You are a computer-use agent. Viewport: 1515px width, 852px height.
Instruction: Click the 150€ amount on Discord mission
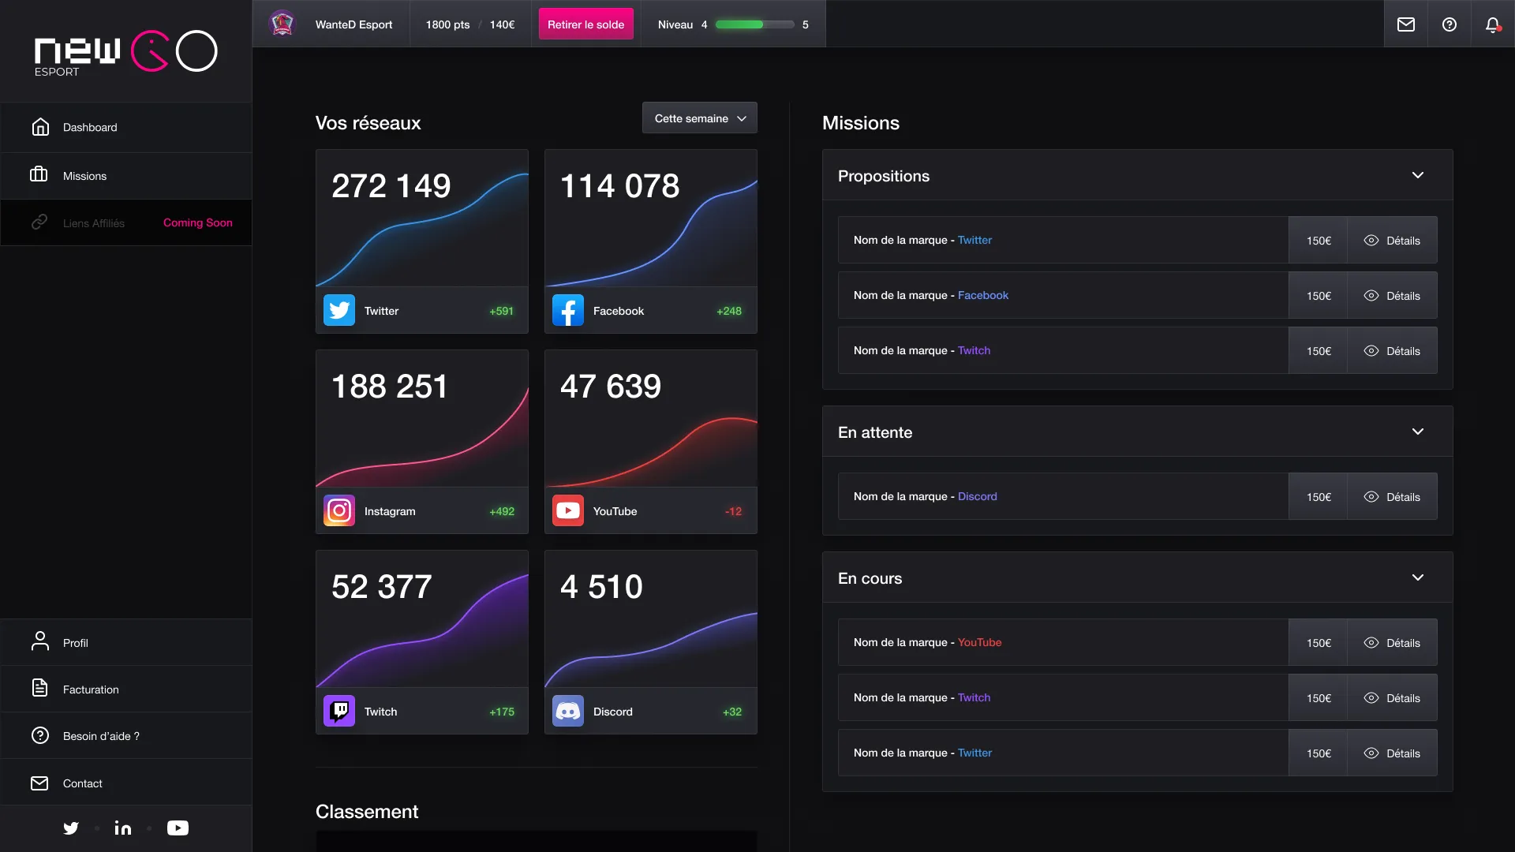pyautogui.click(x=1318, y=496)
